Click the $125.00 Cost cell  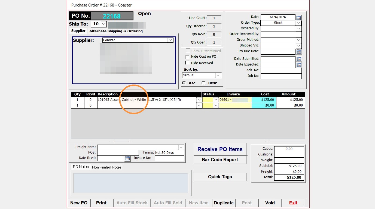pyautogui.click(x=264, y=100)
